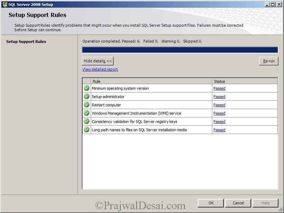This screenshot has width=284, height=213.
Task: Select the Minimum operating system version rule text
Action: [x=120, y=88]
